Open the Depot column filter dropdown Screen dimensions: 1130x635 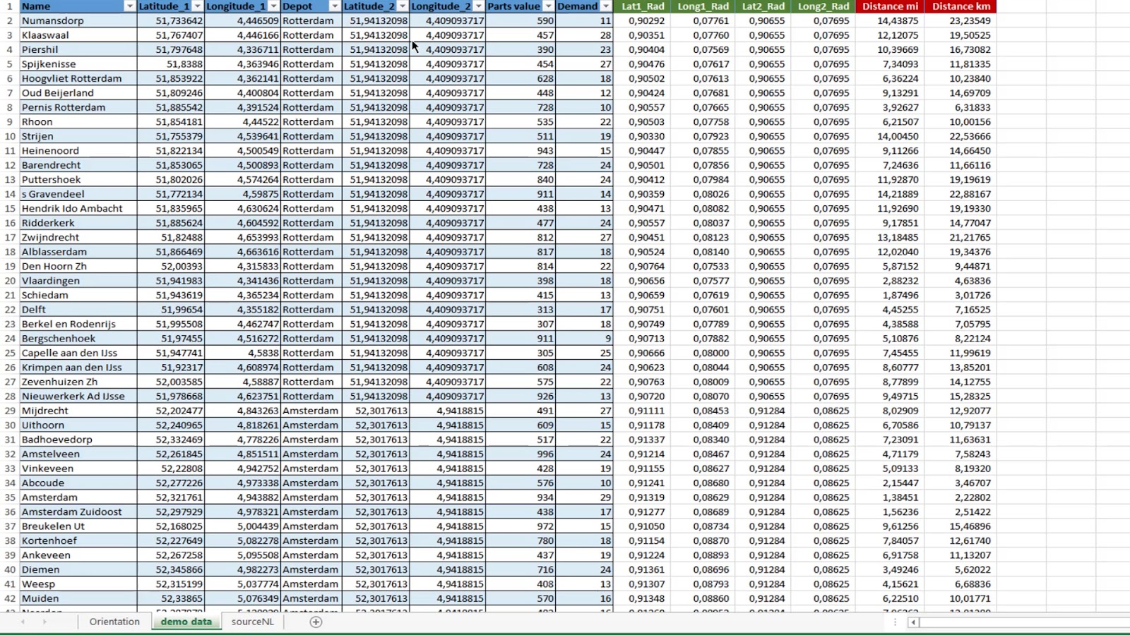335,6
